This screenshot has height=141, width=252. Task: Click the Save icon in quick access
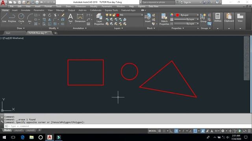19,2
